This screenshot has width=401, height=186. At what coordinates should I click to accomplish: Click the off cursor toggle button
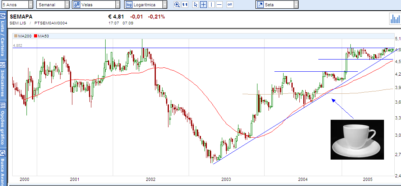tap(230, 4)
